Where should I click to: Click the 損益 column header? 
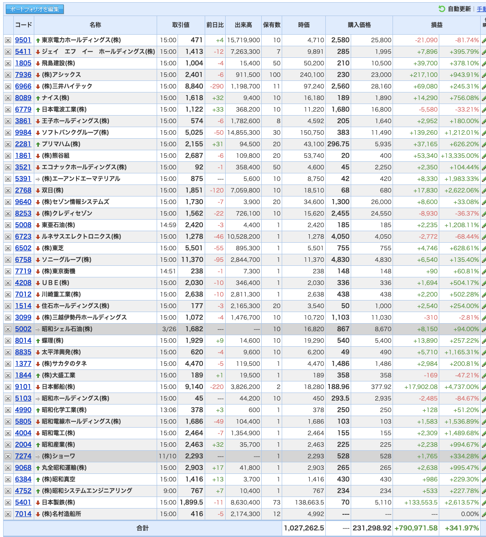pyautogui.click(x=437, y=25)
